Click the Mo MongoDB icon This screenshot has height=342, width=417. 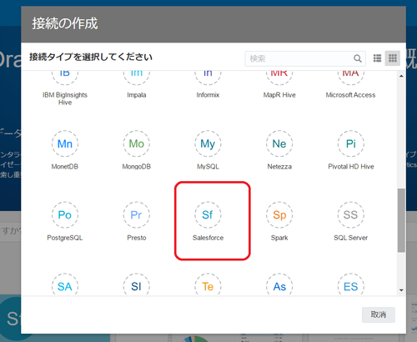(137, 143)
